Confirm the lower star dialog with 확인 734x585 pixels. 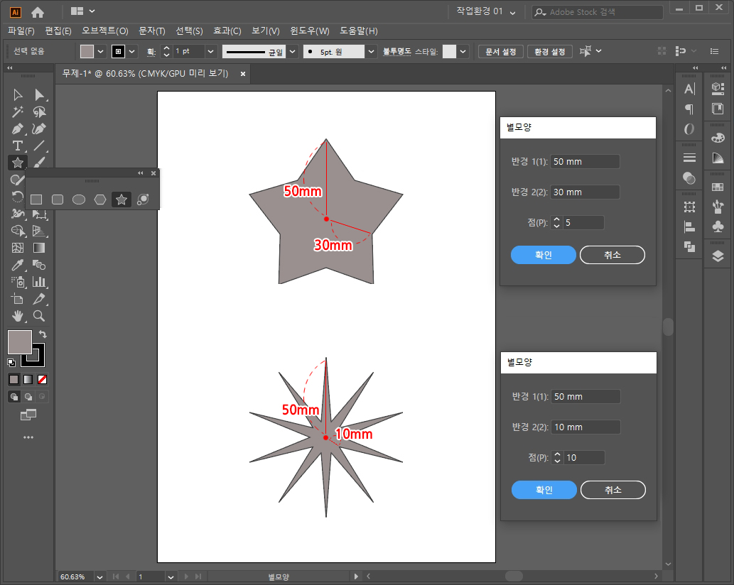(544, 490)
